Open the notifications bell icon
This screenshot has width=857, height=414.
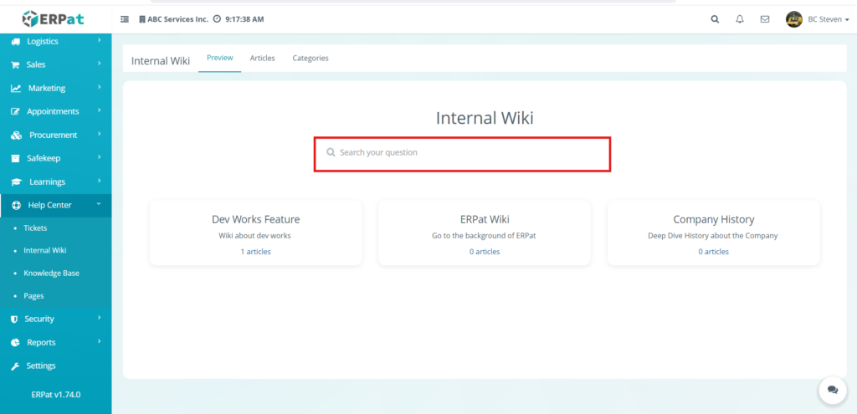point(739,19)
